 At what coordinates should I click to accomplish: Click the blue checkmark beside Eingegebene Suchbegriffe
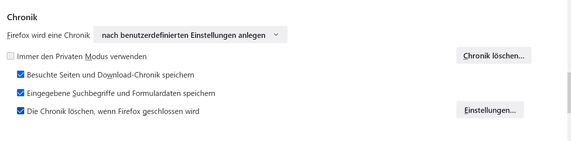coord(21,93)
